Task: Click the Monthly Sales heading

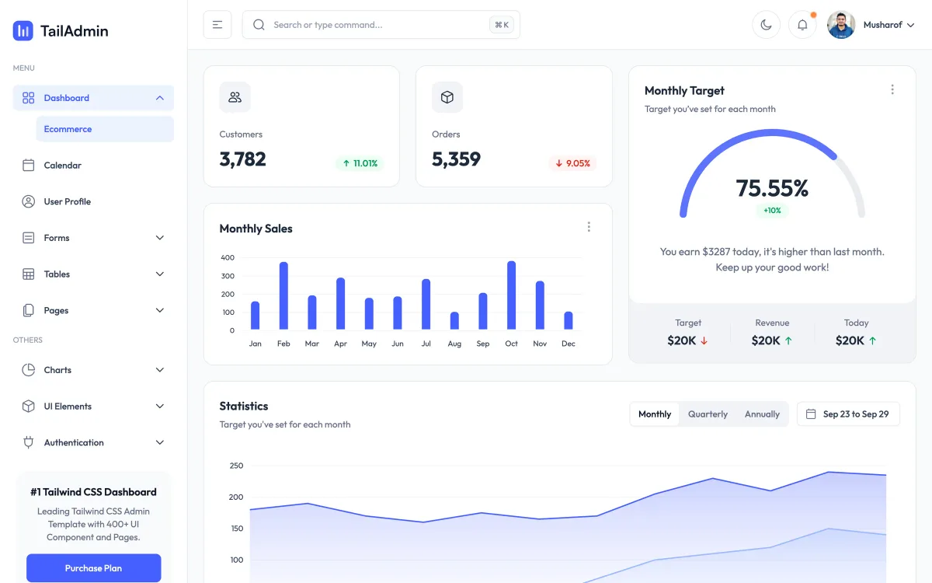Action: click(x=256, y=229)
